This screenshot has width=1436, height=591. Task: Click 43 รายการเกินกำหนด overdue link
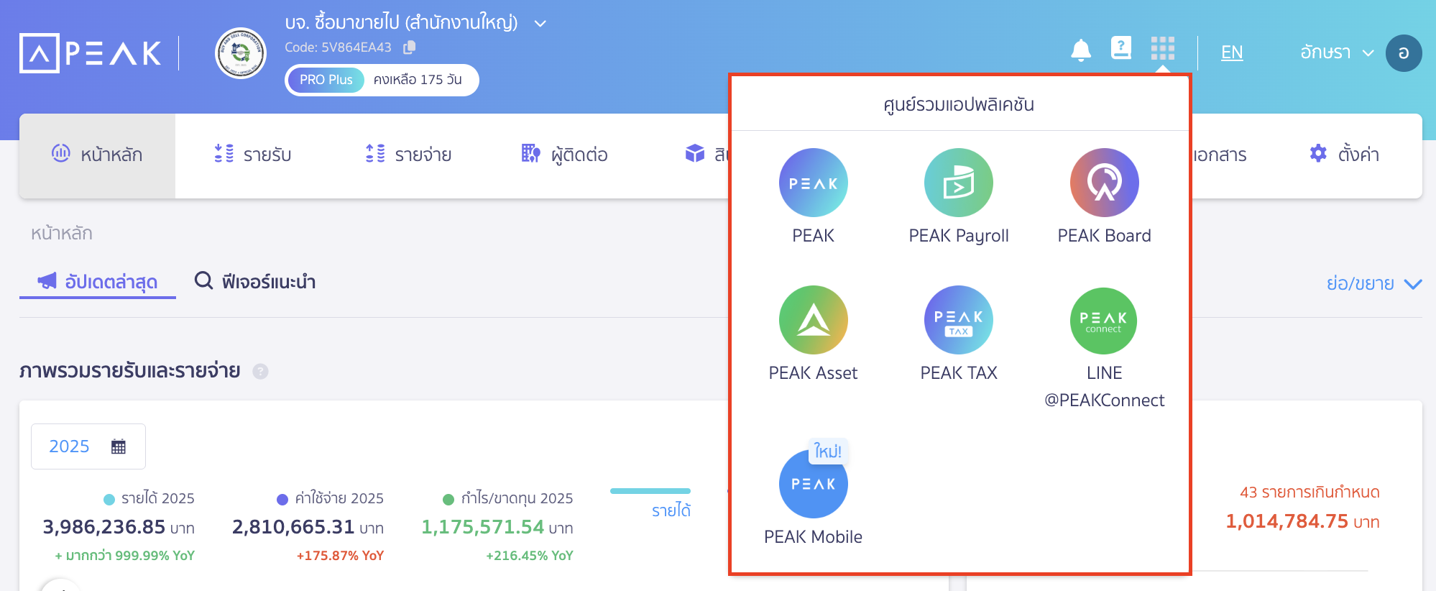(x=1310, y=492)
